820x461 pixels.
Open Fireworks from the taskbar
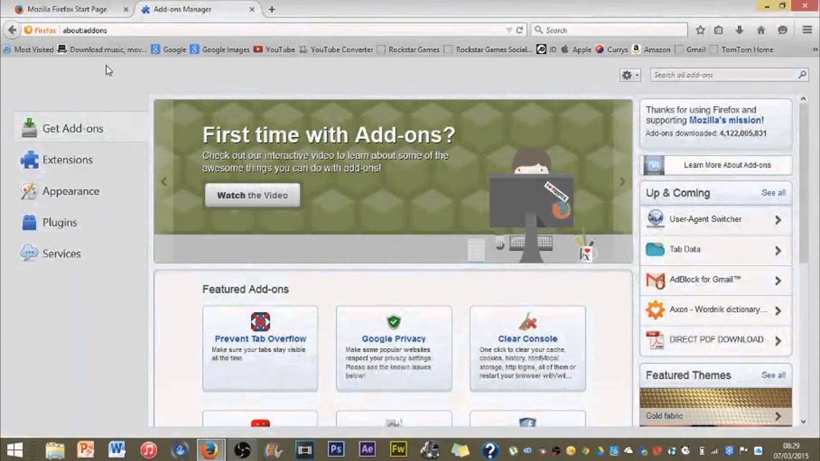pos(398,449)
